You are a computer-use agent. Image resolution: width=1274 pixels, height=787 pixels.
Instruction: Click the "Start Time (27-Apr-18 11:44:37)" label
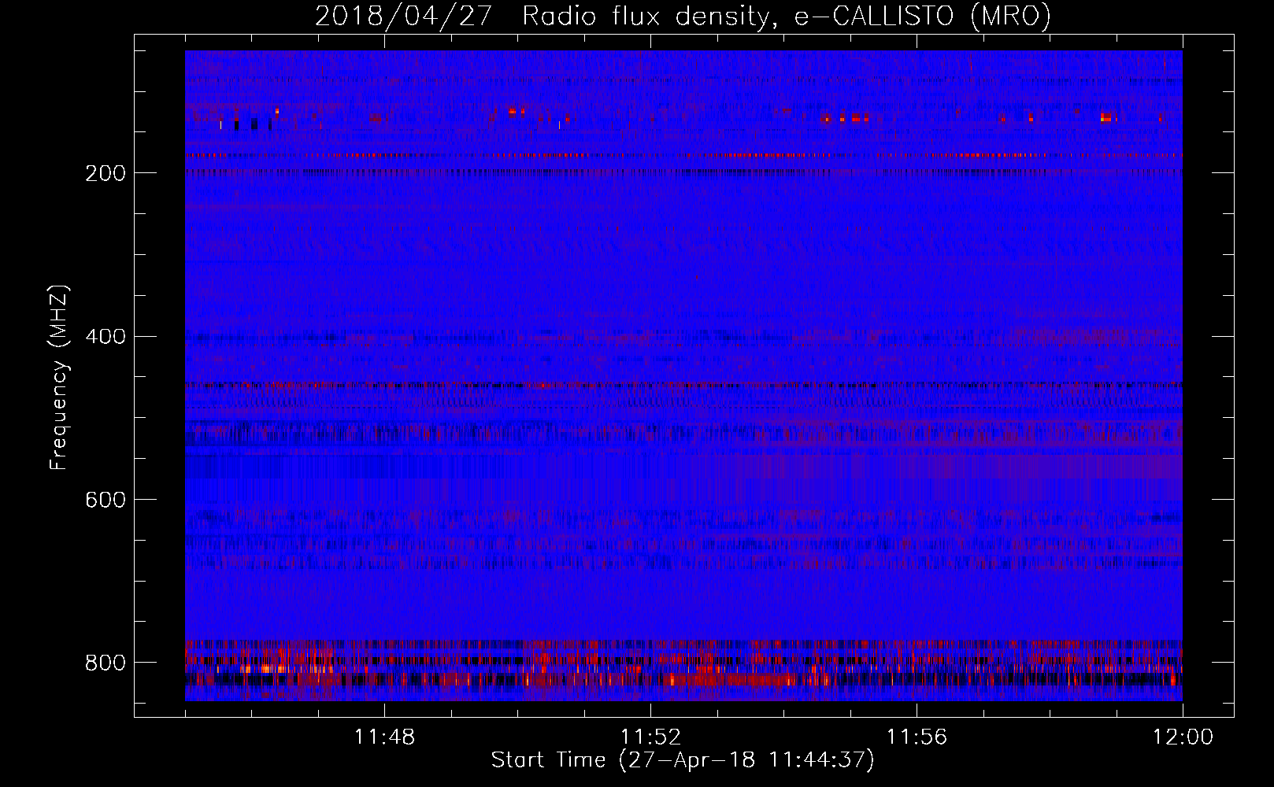(683, 760)
